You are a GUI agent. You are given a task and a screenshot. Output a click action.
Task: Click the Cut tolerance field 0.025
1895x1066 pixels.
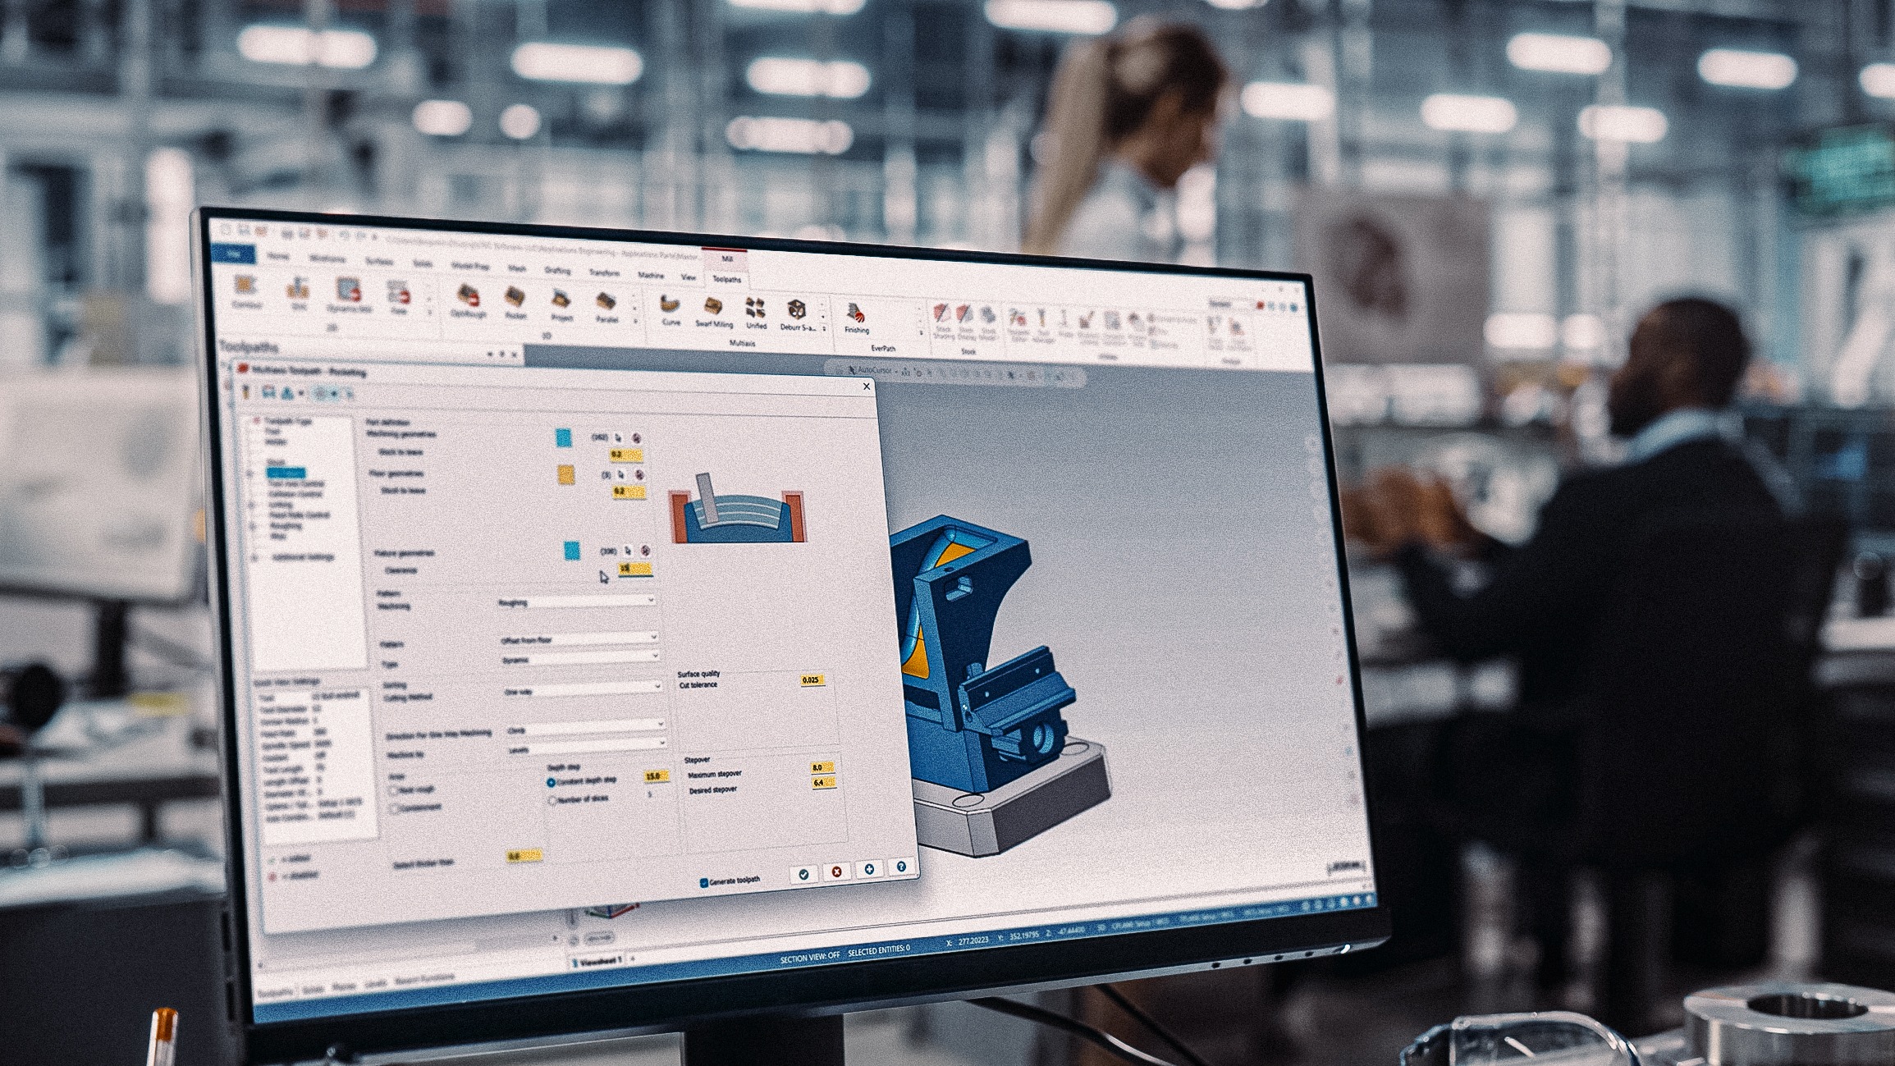(812, 679)
